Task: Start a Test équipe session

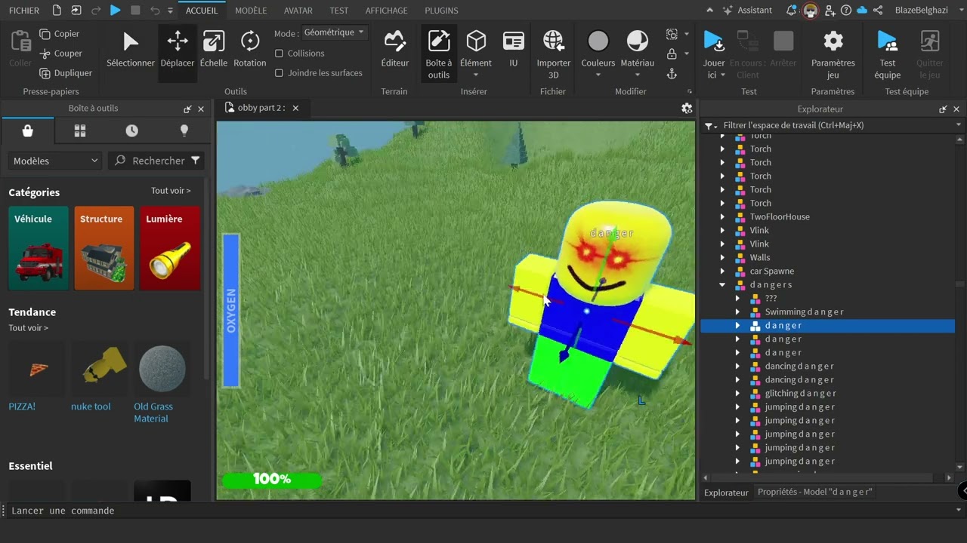Action: [888, 54]
